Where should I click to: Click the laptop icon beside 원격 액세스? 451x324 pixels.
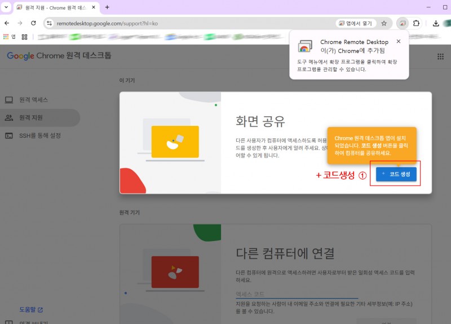9,100
